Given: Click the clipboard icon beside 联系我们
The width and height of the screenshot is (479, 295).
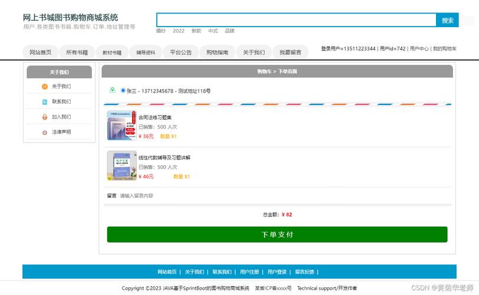Looking at the screenshot, I should (x=45, y=102).
